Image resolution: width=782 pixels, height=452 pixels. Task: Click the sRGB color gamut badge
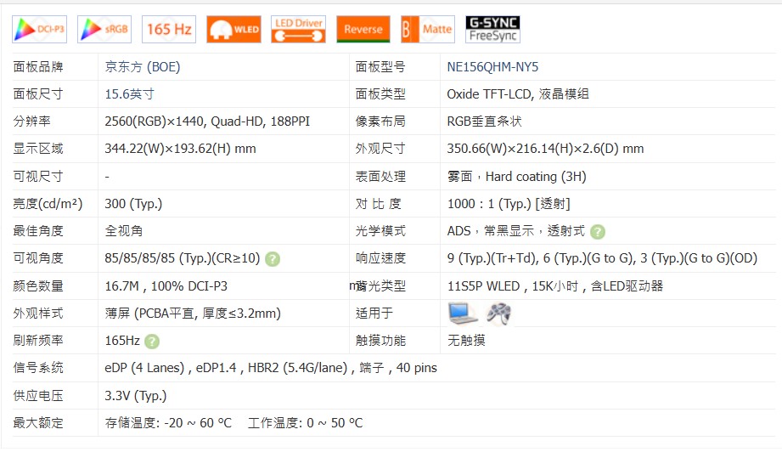point(104,30)
